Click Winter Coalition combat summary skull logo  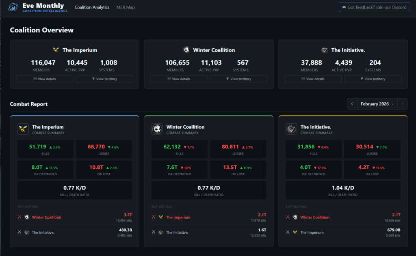(x=157, y=129)
